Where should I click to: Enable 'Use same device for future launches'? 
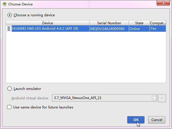pos(9,107)
